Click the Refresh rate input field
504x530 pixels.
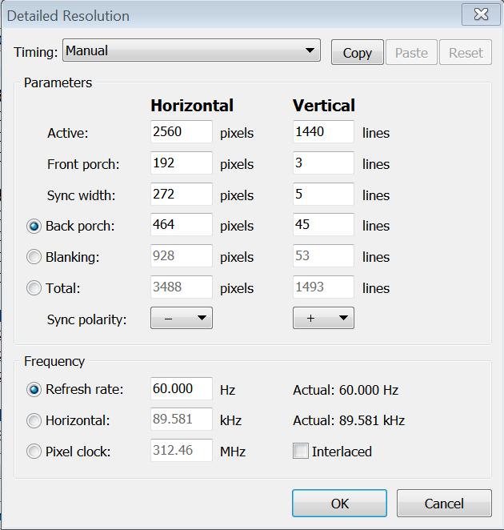tap(181, 389)
